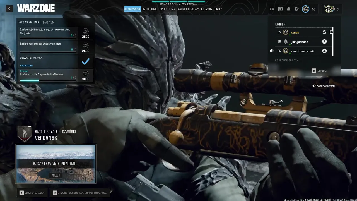Click the 3000 XP bonus badge
The image size is (357, 201).
(86, 73)
